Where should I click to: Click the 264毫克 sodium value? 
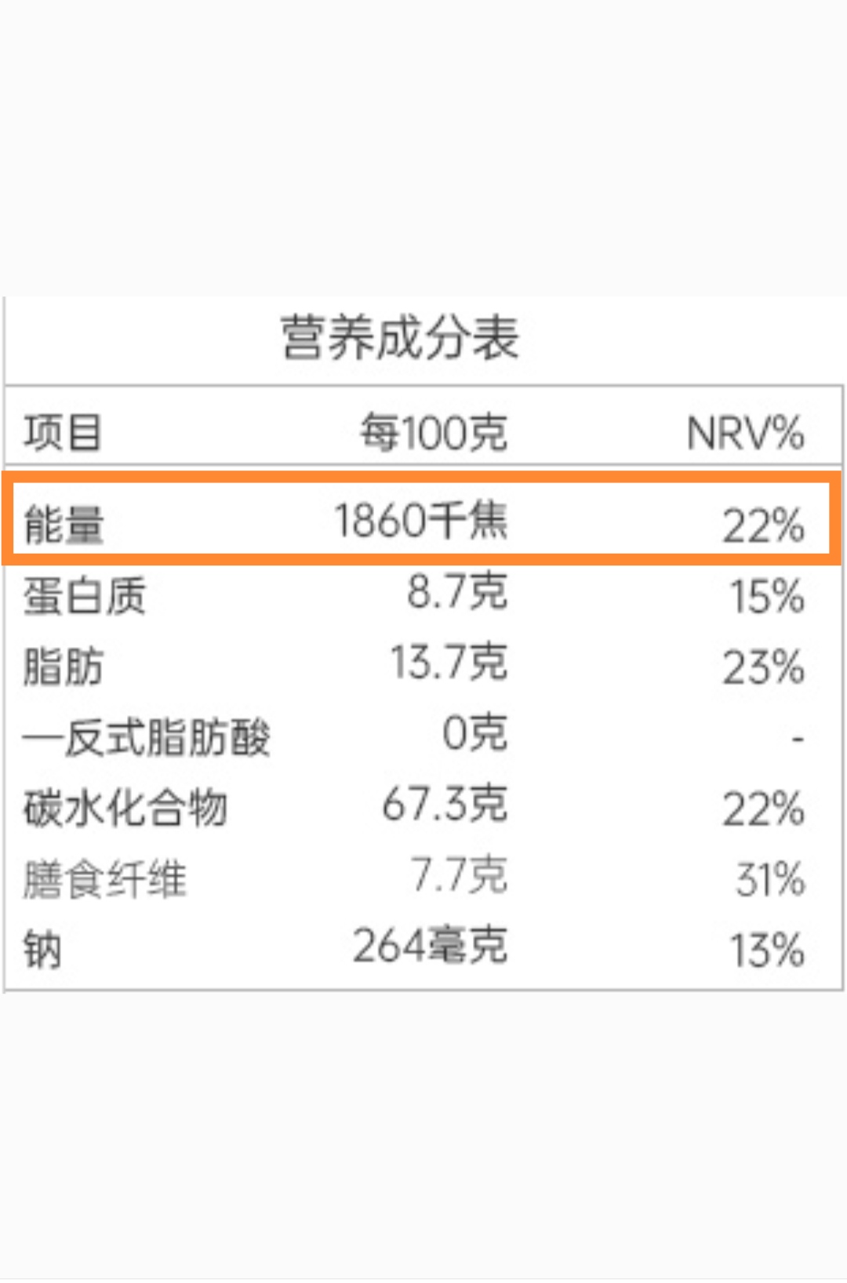(x=431, y=945)
